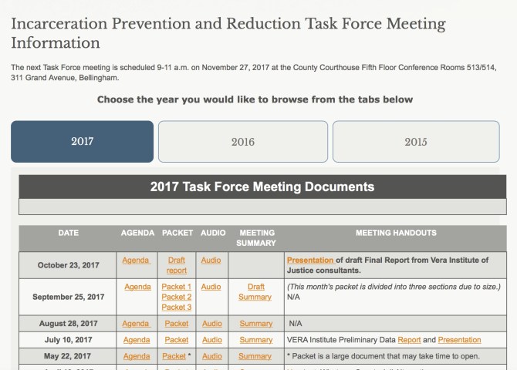The width and height of the screenshot is (517, 370).
Task: Play the August 28, 2017 Audio link
Action: pyautogui.click(x=212, y=324)
